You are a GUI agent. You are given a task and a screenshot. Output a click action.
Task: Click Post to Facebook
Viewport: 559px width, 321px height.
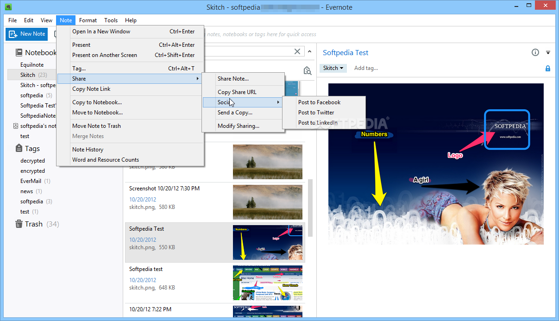tap(324, 102)
